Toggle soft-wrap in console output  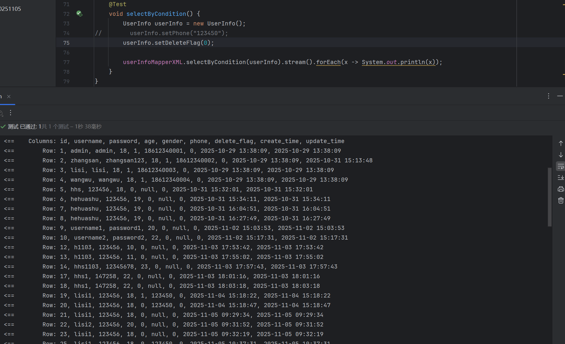click(x=561, y=166)
